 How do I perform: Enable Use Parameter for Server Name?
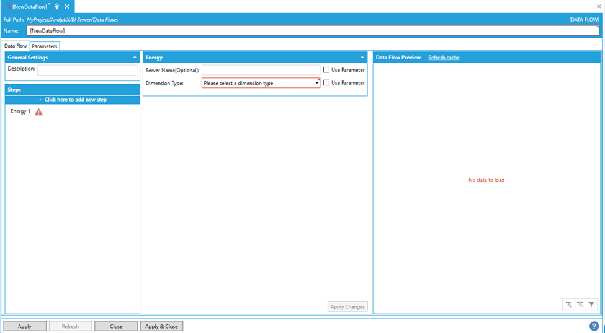click(x=326, y=70)
